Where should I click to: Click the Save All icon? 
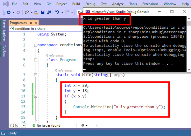48,12
